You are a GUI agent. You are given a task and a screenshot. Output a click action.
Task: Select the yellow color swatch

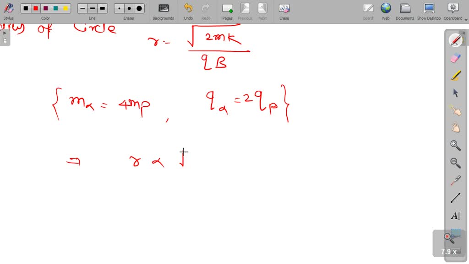tap(65, 8)
